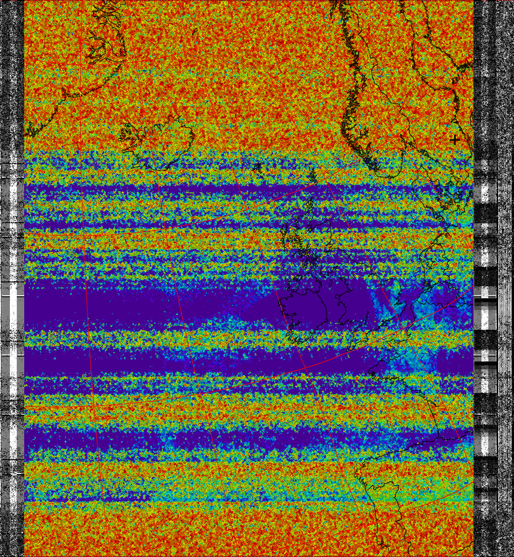
Task: Select the Faroe Islands outline
Action: pyautogui.click(x=257, y=168)
